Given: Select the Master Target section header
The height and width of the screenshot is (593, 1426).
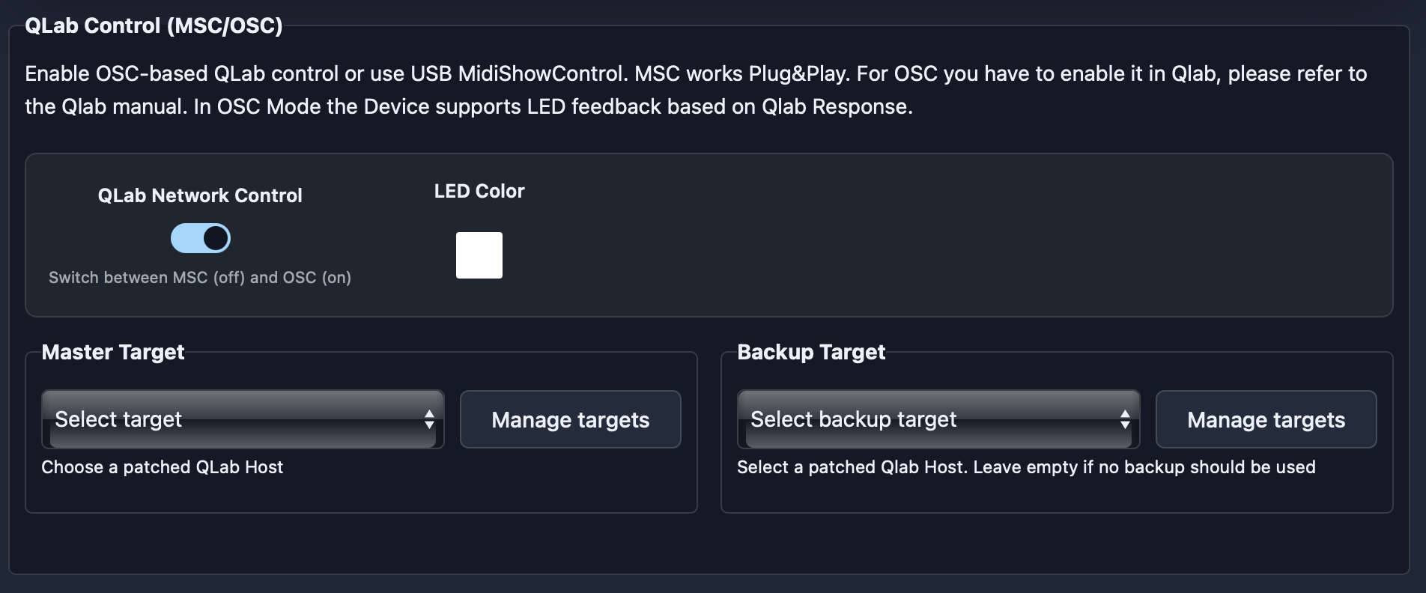Looking at the screenshot, I should tap(113, 352).
